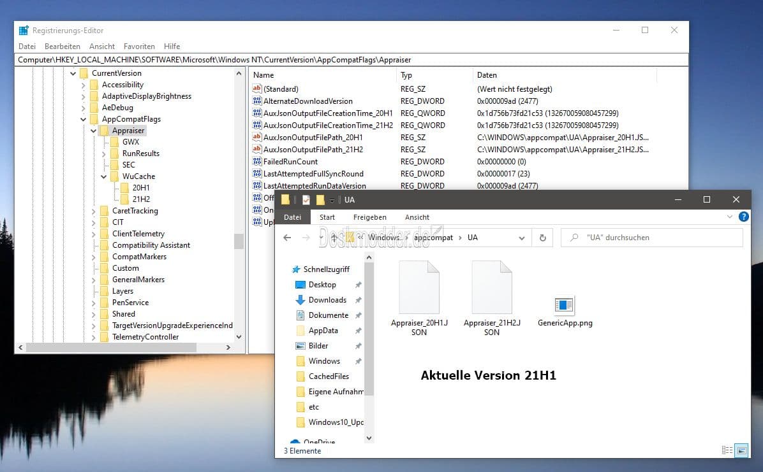The image size is (763, 472).
Task: Expand the Accessibility registry key
Action: (83, 85)
